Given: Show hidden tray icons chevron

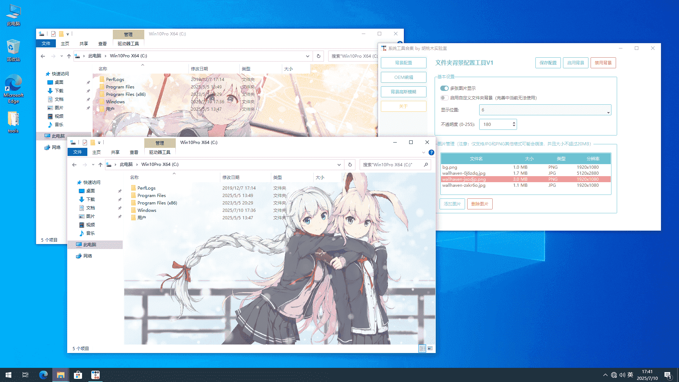Looking at the screenshot, I should [605, 375].
